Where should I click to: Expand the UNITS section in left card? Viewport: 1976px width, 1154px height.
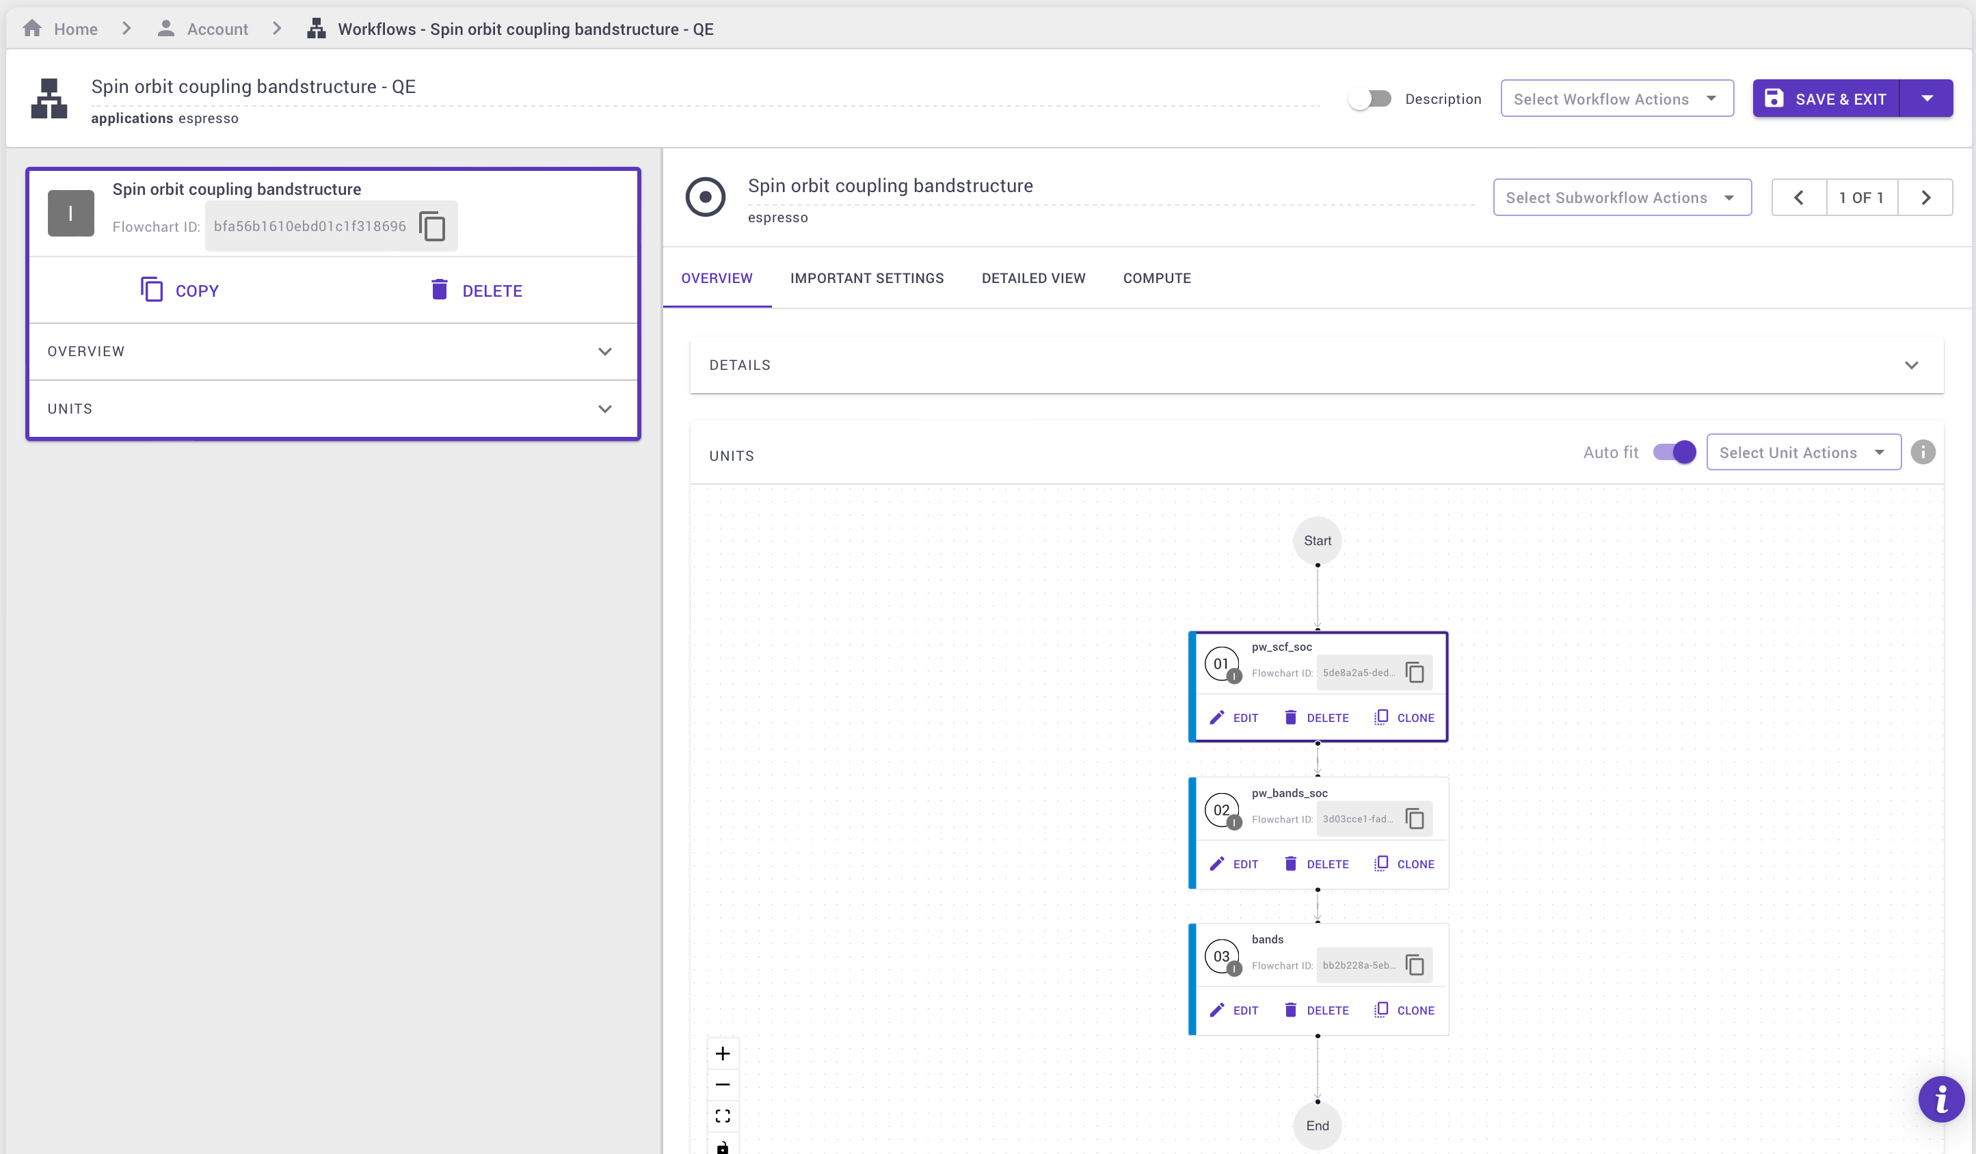[x=332, y=408]
